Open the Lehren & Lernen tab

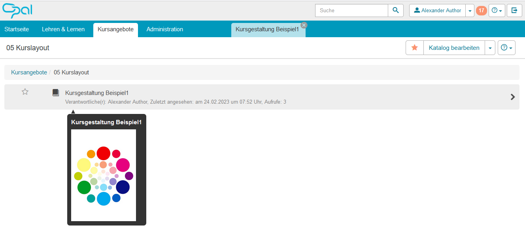click(63, 29)
